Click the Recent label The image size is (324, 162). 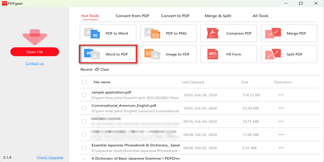[87, 69]
